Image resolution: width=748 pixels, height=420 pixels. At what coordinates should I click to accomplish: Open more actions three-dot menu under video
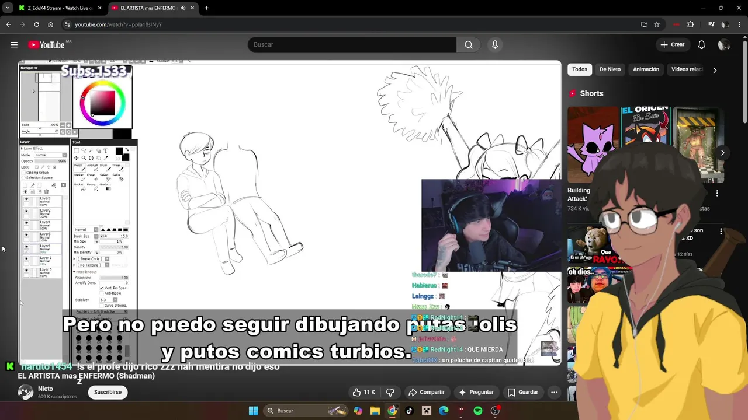pyautogui.click(x=554, y=392)
